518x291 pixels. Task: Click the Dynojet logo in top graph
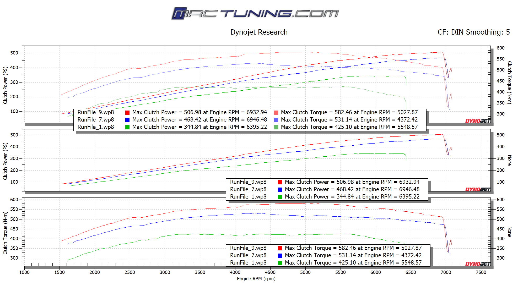click(478, 121)
